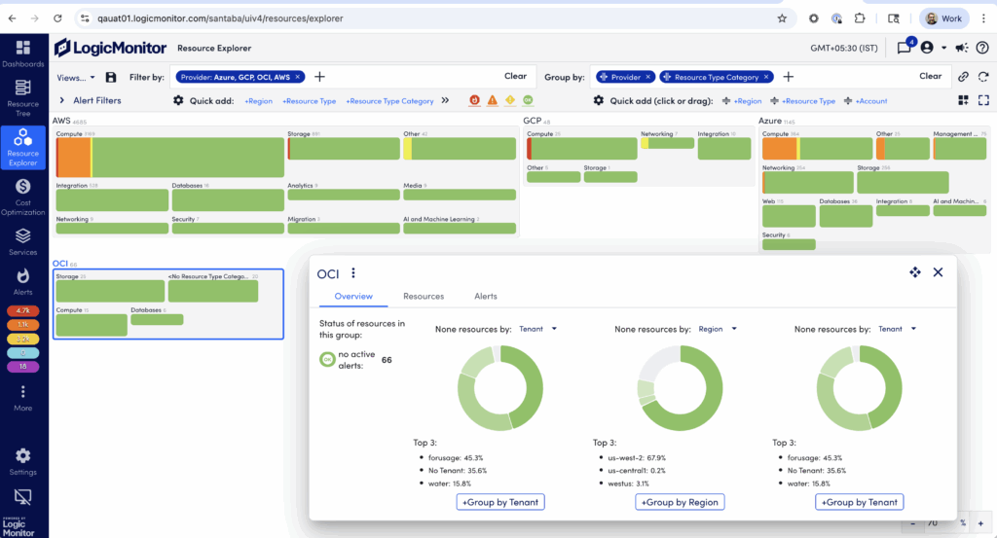The width and height of the screenshot is (997, 538).
Task: Click the LogicMonitor logo in the header
Action: click(x=110, y=48)
